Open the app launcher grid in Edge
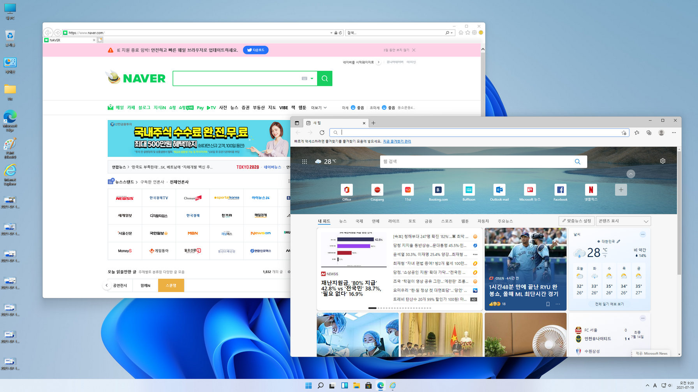Image resolution: width=698 pixels, height=392 pixels. click(305, 161)
